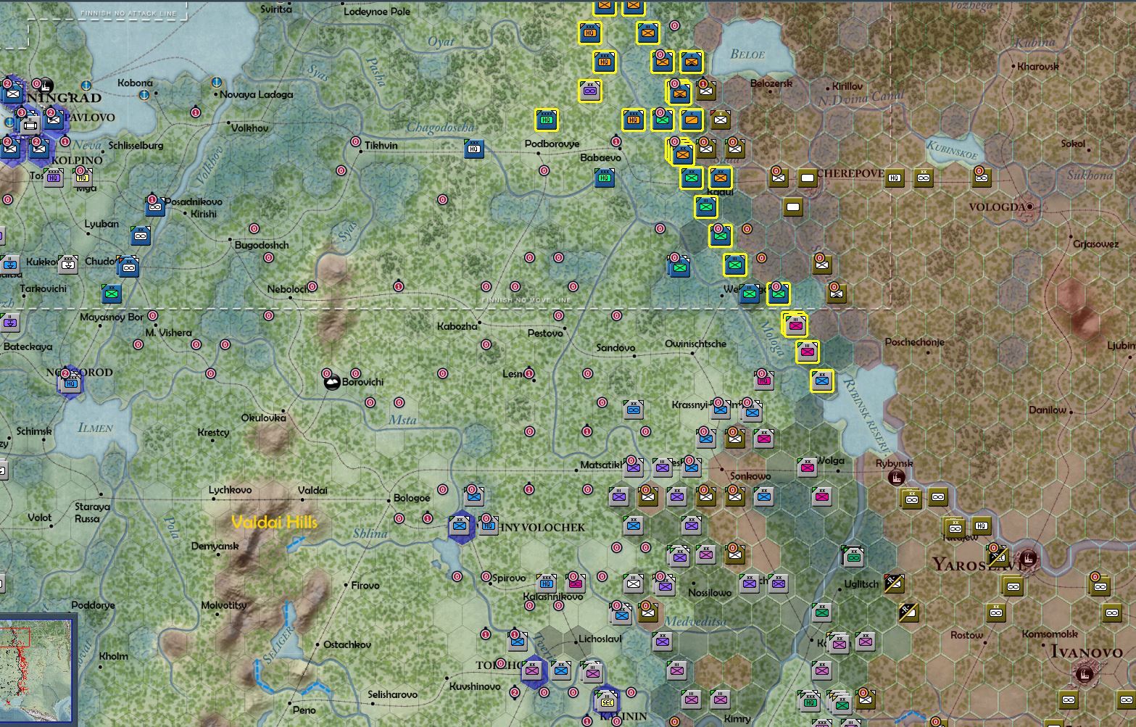Click the Sandovo town label

615,347
